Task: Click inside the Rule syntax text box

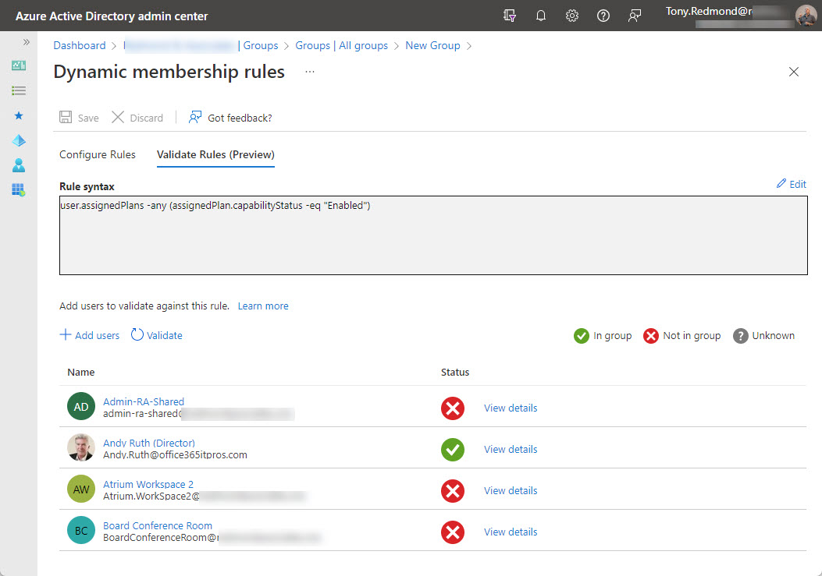Action: point(433,235)
